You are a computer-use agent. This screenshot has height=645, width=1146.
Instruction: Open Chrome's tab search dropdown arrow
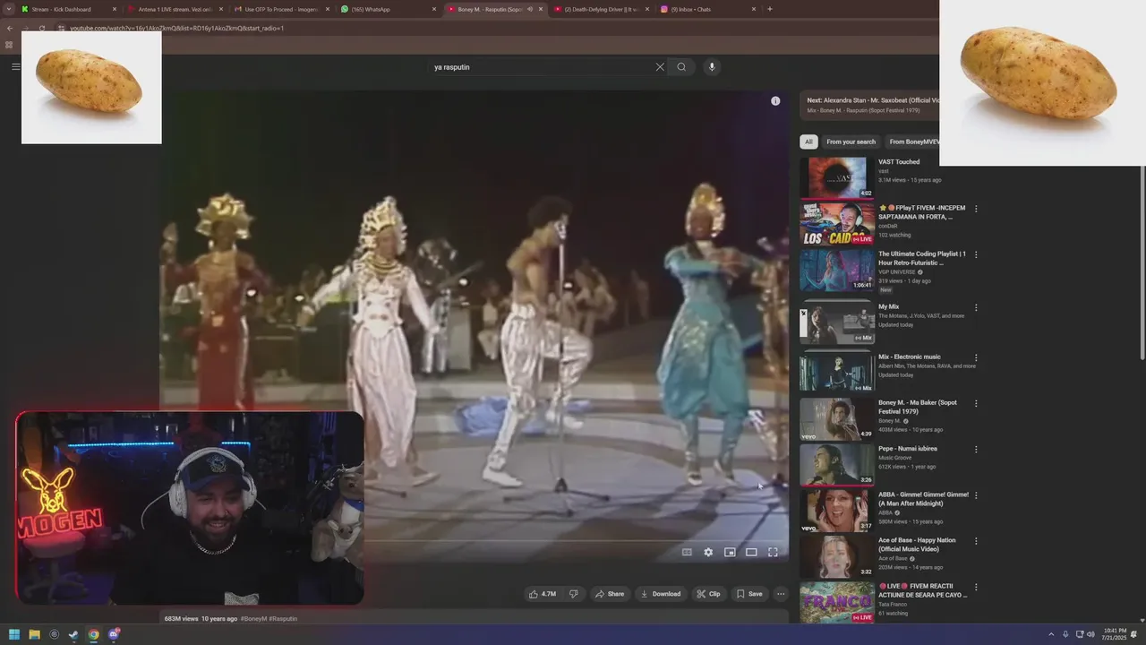coord(9,9)
